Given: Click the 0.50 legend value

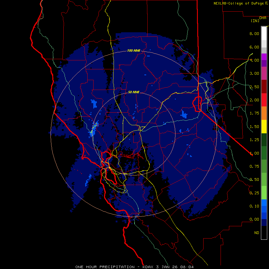Looking at the screenshot, I should click(x=254, y=180).
